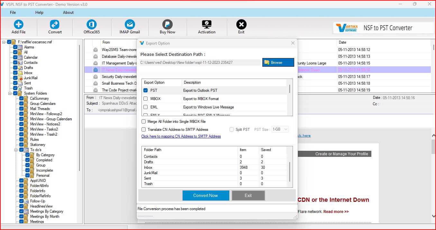Screen dimensions: 436x230
Task: Click the Convert Now button
Action: 206,195
